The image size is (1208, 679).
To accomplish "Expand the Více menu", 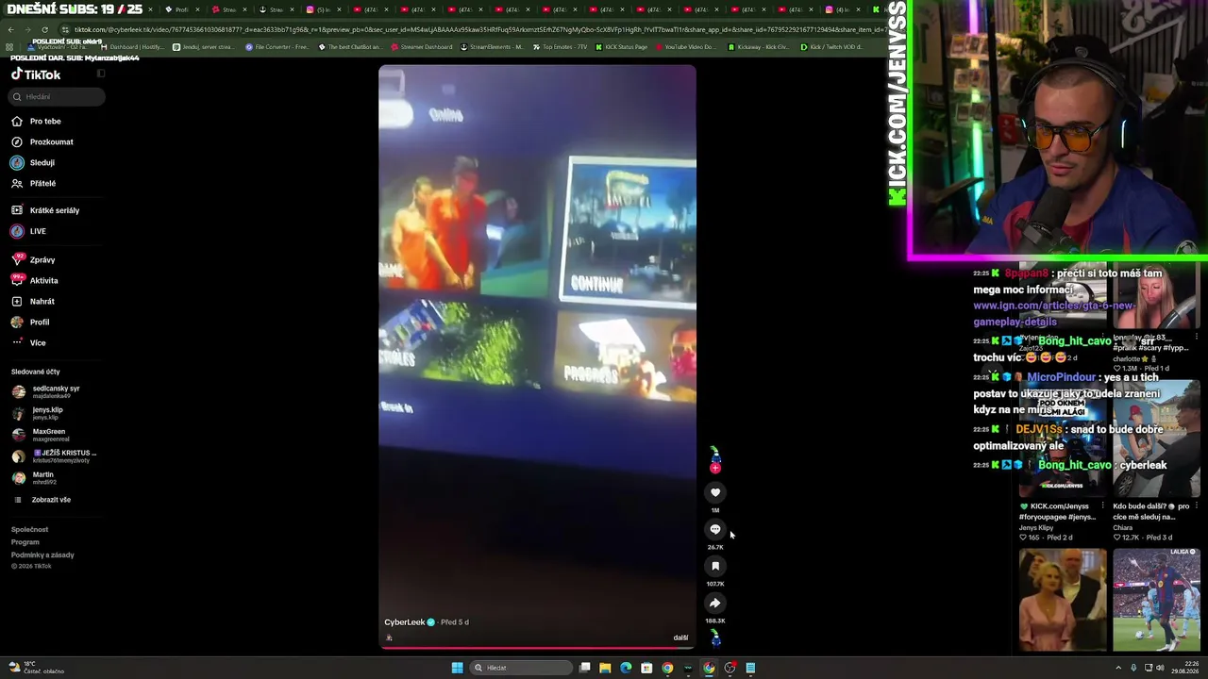I will (28, 342).
